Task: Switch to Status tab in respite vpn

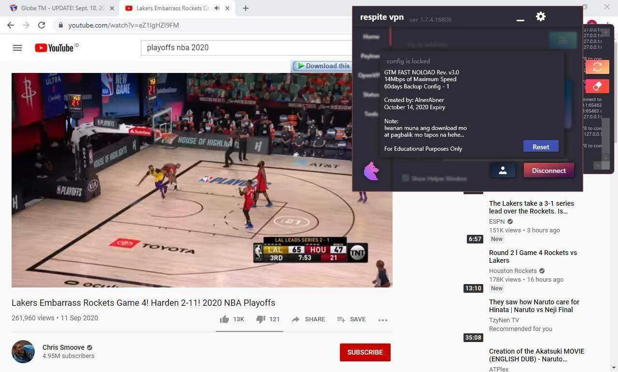Action: click(x=371, y=95)
